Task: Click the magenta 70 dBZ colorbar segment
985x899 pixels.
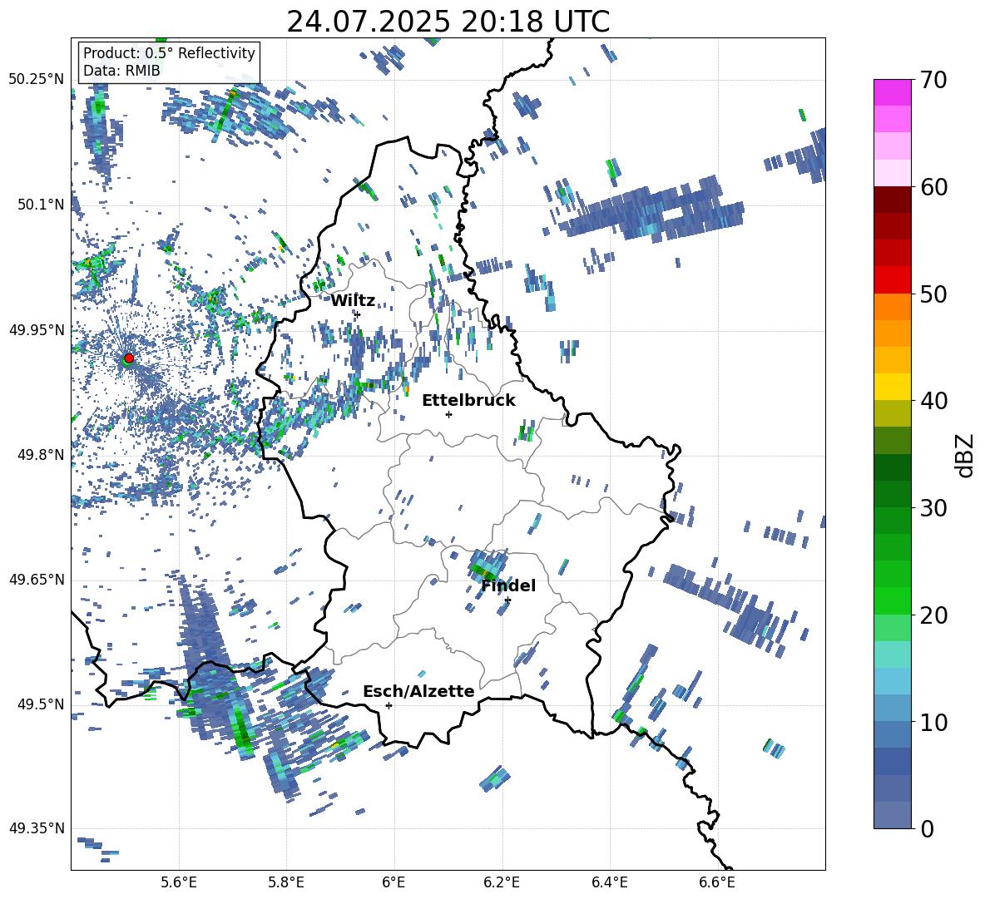Action: pyautogui.click(x=892, y=92)
